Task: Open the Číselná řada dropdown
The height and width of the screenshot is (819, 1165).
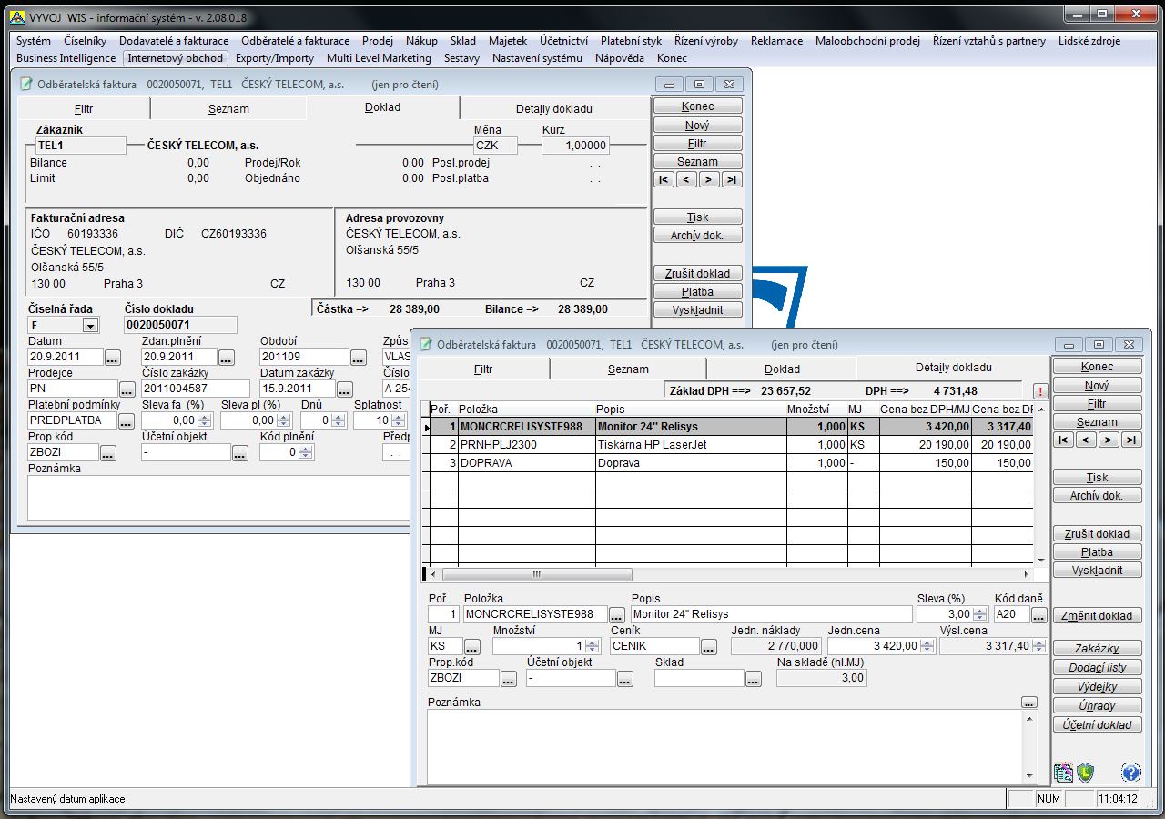Action: [90, 325]
